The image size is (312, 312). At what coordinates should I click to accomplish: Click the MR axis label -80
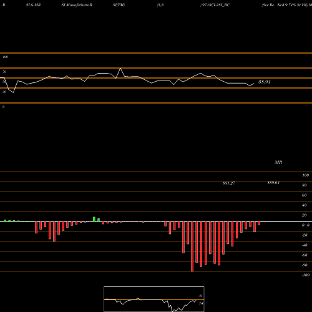click(305, 265)
